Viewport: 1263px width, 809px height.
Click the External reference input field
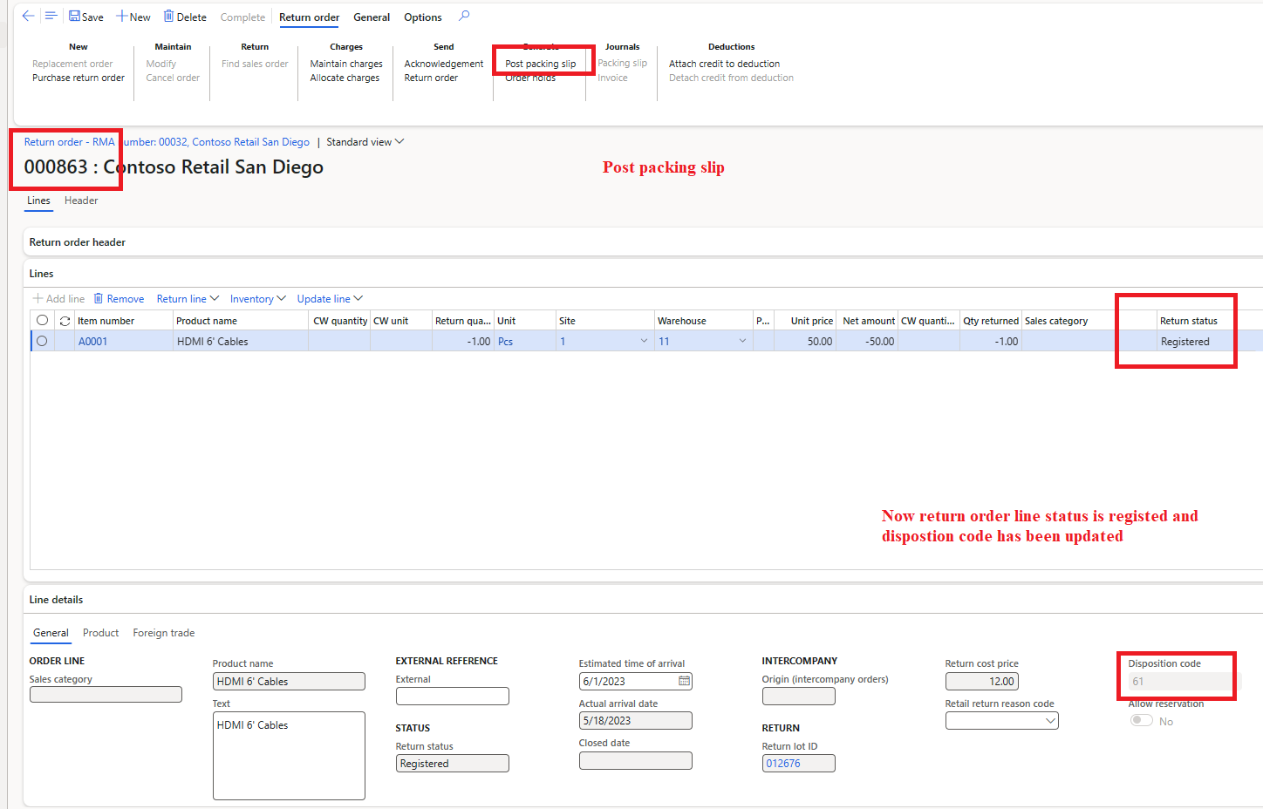(x=452, y=696)
